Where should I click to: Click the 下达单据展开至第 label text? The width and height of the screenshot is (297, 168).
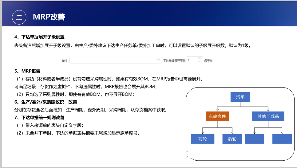click(174, 61)
